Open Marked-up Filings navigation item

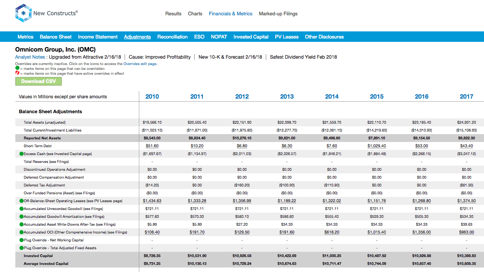[278, 14]
